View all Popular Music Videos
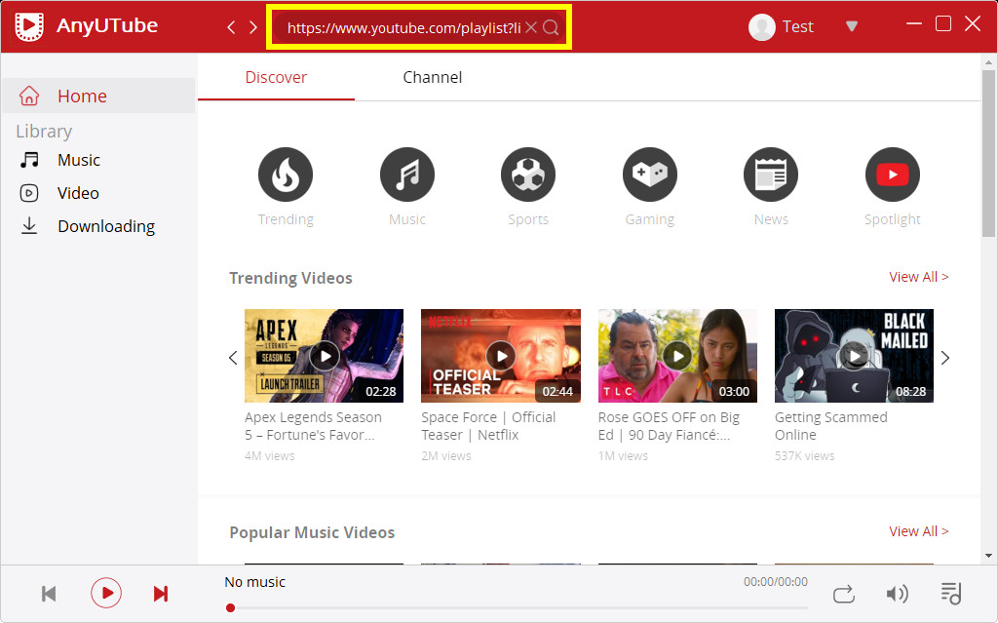This screenshot has height=623, width=998. point(918,531)
